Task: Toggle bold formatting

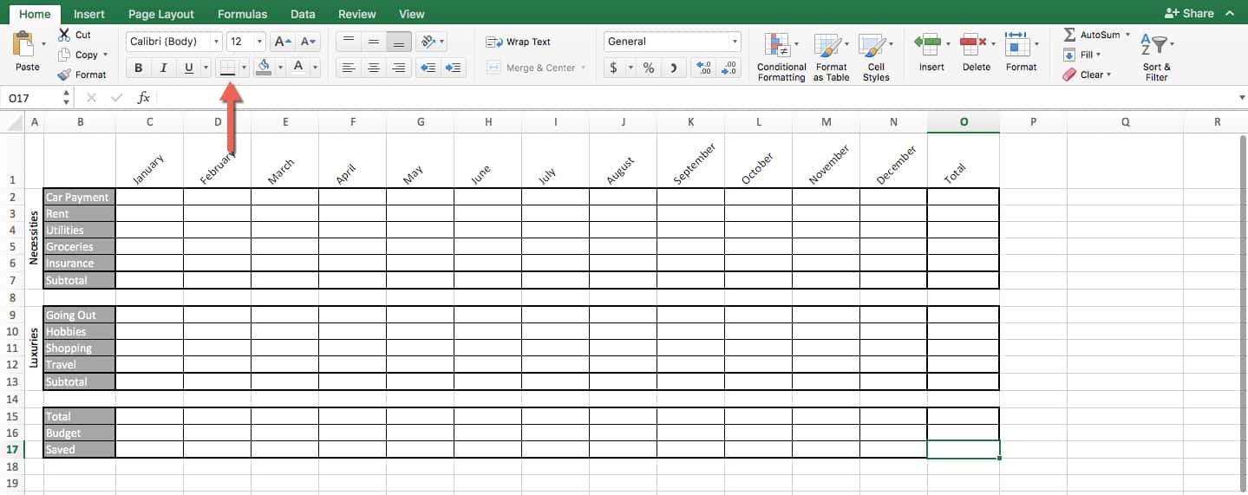Action: click(139, 68)
